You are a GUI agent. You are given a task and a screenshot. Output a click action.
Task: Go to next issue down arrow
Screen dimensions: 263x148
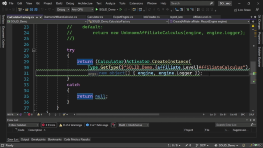(x=55, y=114)
